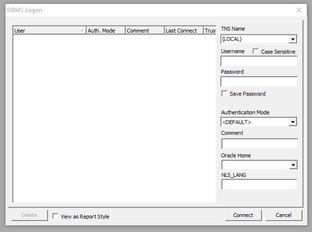312x232 pixels.
Task: Click into the Username field
Action: pos(259,61)
